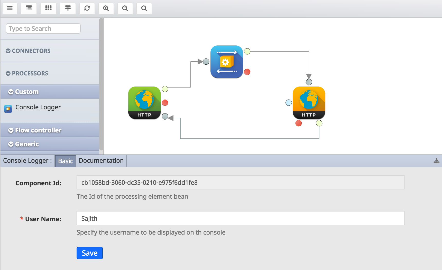Zoom in with the magnifier plus icon

pos(106,8)
